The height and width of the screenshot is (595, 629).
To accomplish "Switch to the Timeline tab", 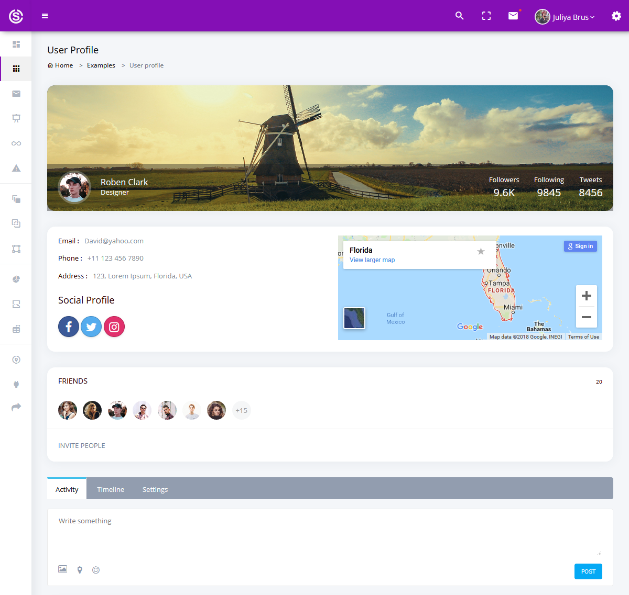I will (111, 489).
